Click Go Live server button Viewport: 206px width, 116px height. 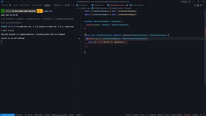[x=161, y=115]
